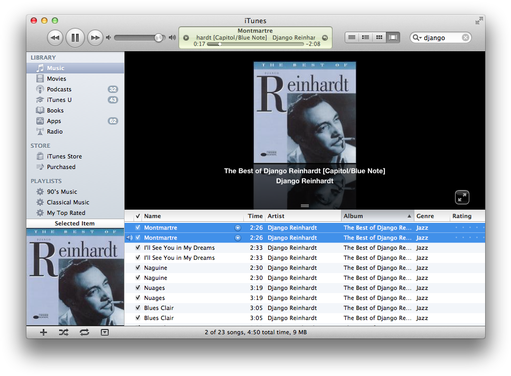The width and height of the screenshot is (511, 376).
Task: Clear the search field with the X button
Action: click(466, 38)
